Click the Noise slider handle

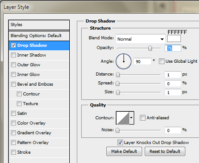(x=117, y=130)
